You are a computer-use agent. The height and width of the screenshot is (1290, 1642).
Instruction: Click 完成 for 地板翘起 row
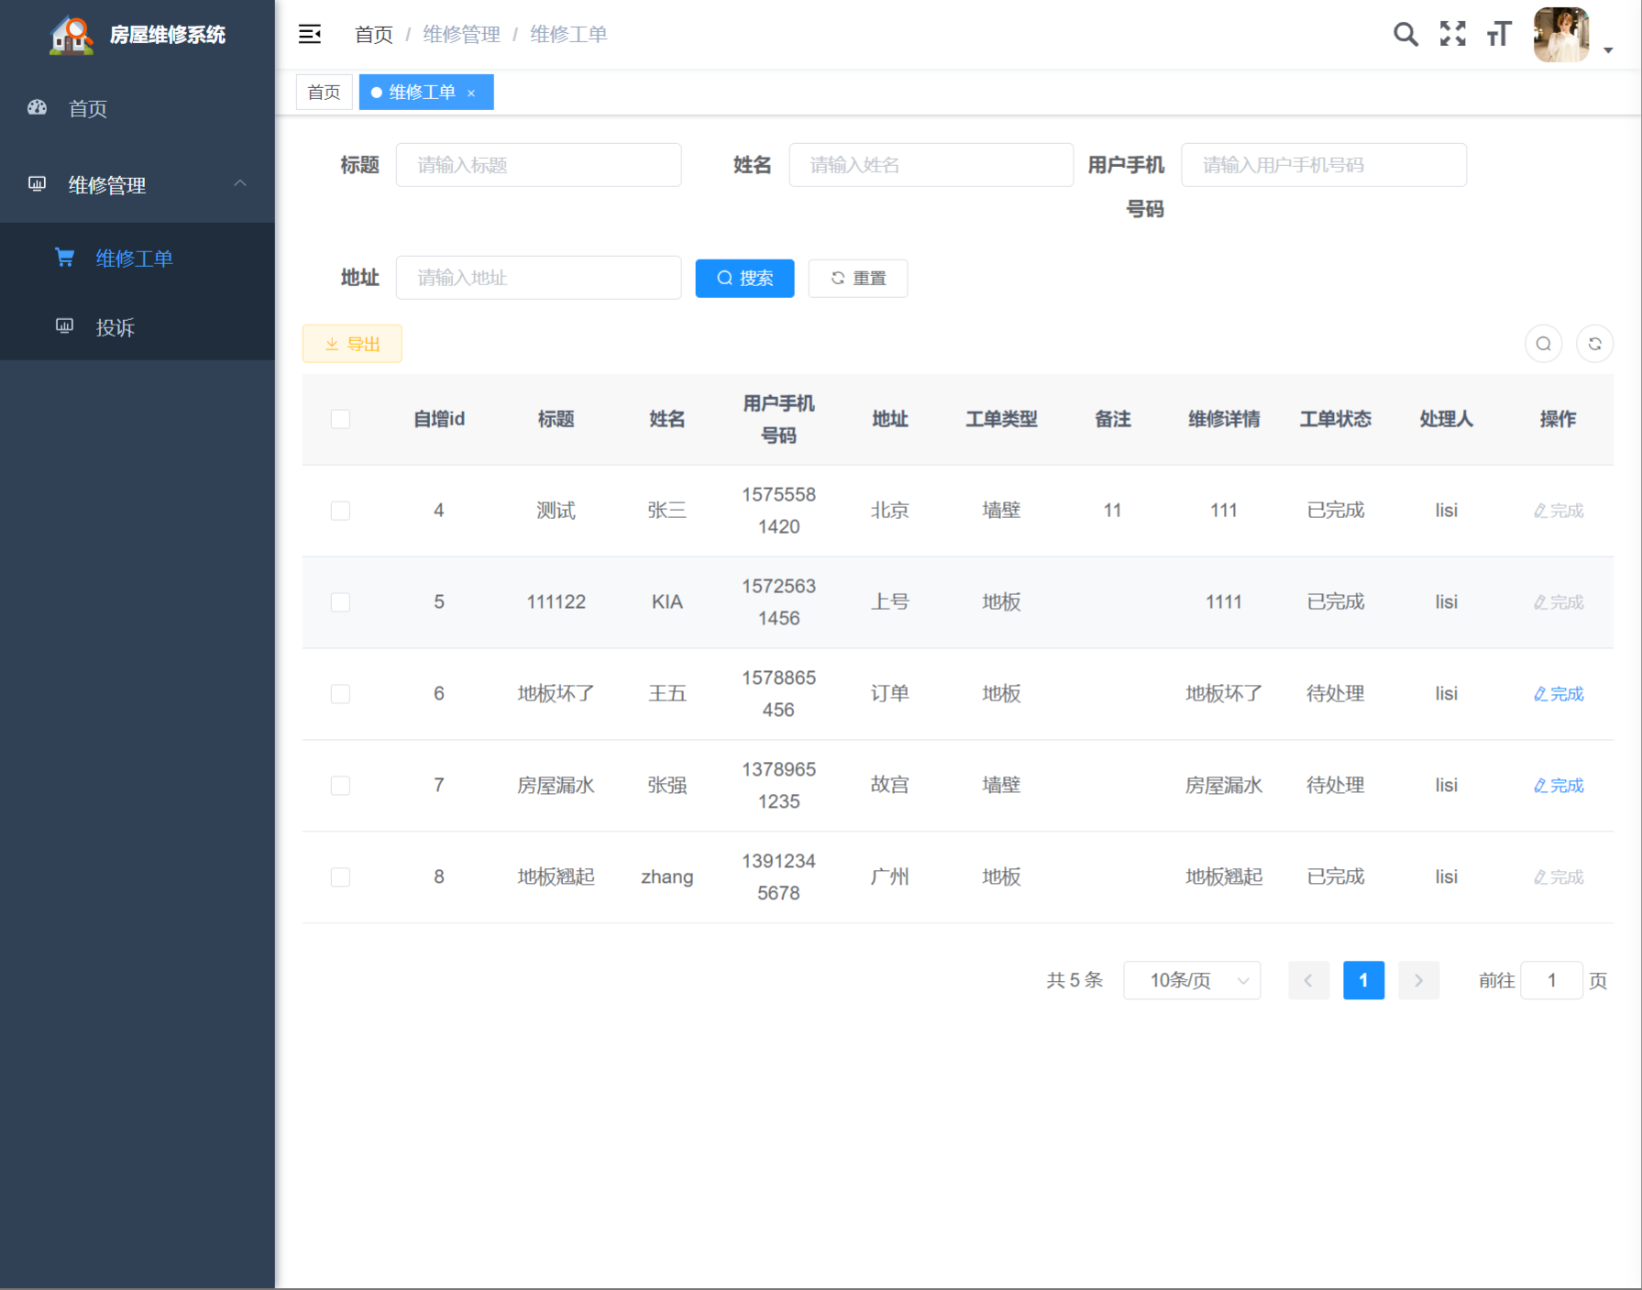coord(1559,877)
